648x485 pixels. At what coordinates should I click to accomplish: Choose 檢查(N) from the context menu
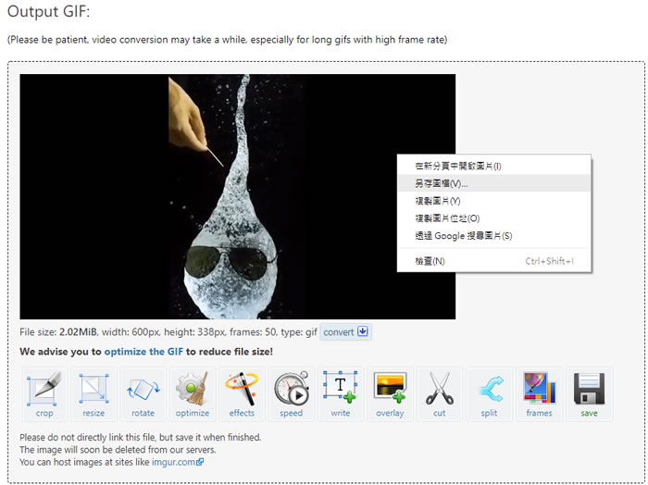pyautogui.click(x=493, y=261)
